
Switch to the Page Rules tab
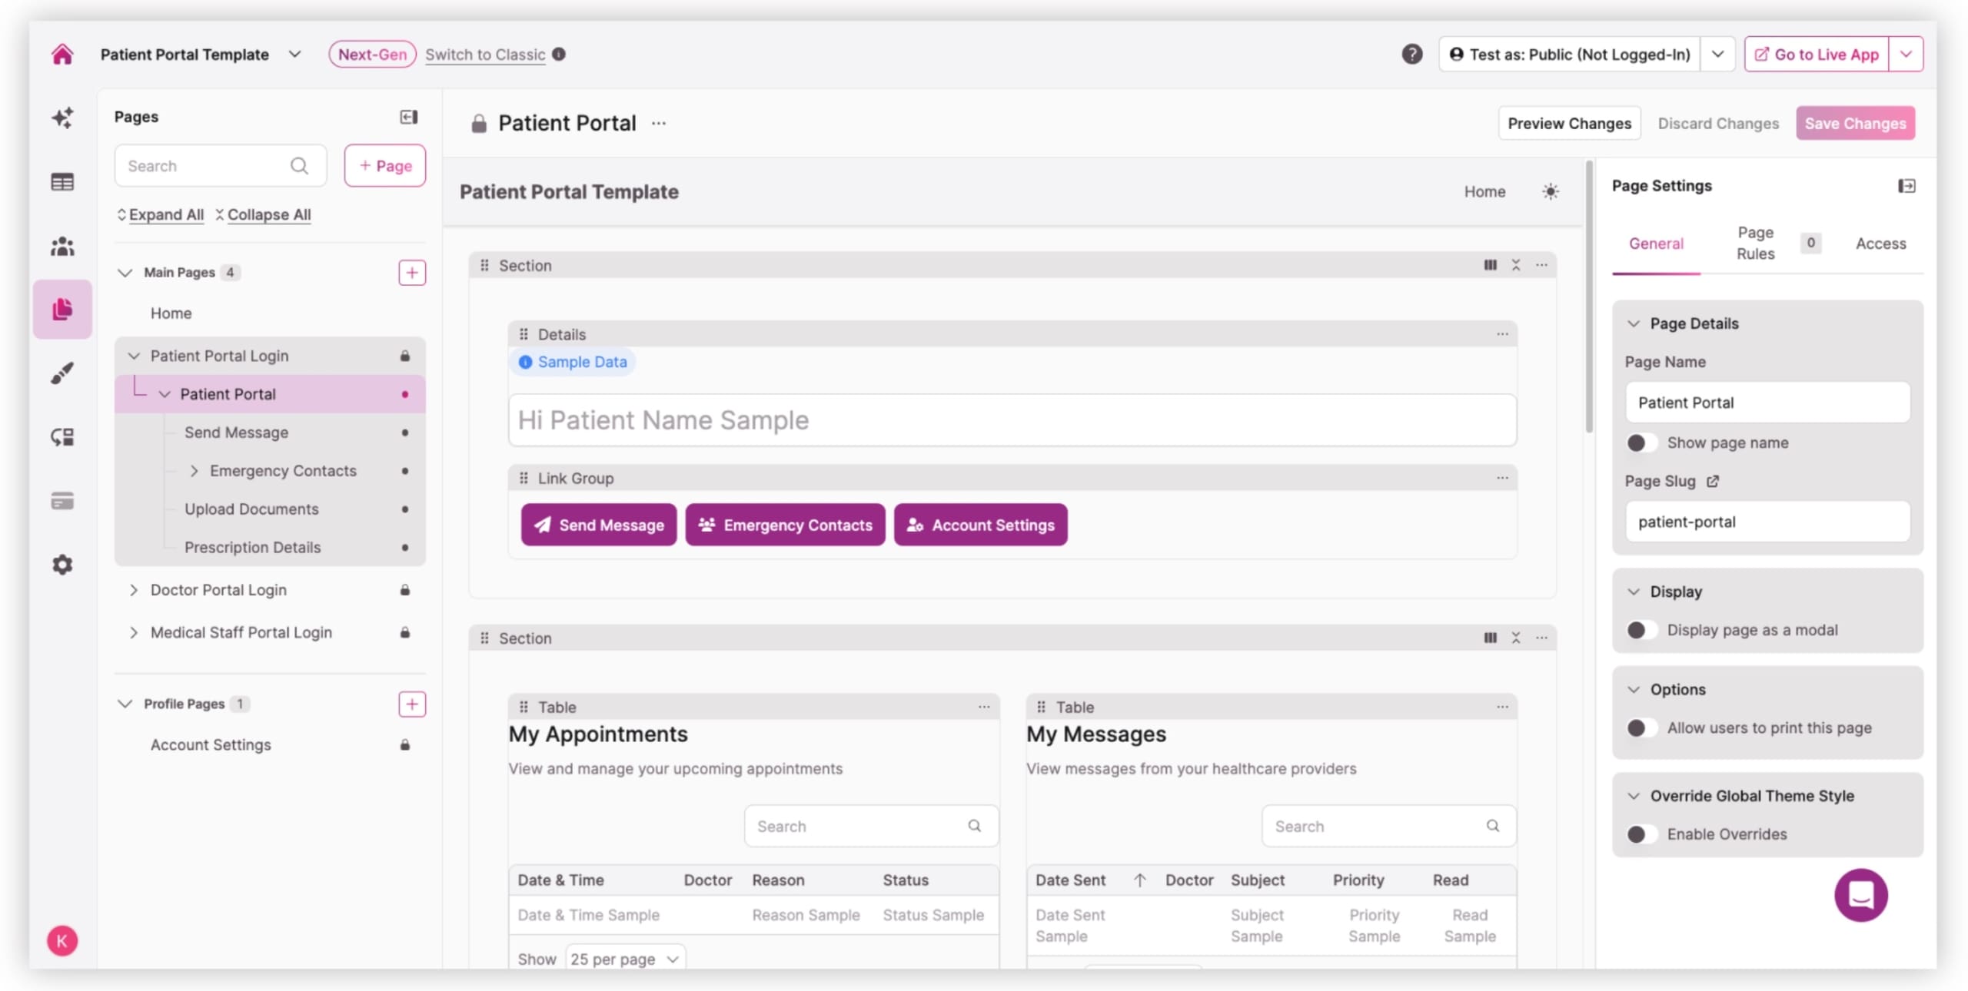[1755, 242]
